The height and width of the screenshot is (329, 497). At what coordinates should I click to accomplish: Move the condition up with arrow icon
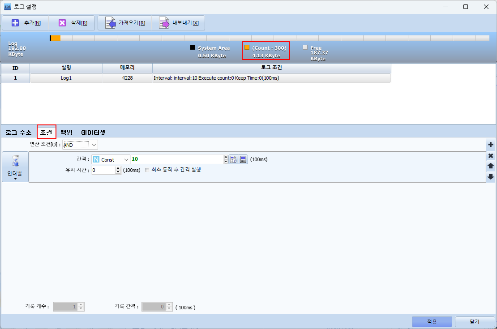click(491, 166)
